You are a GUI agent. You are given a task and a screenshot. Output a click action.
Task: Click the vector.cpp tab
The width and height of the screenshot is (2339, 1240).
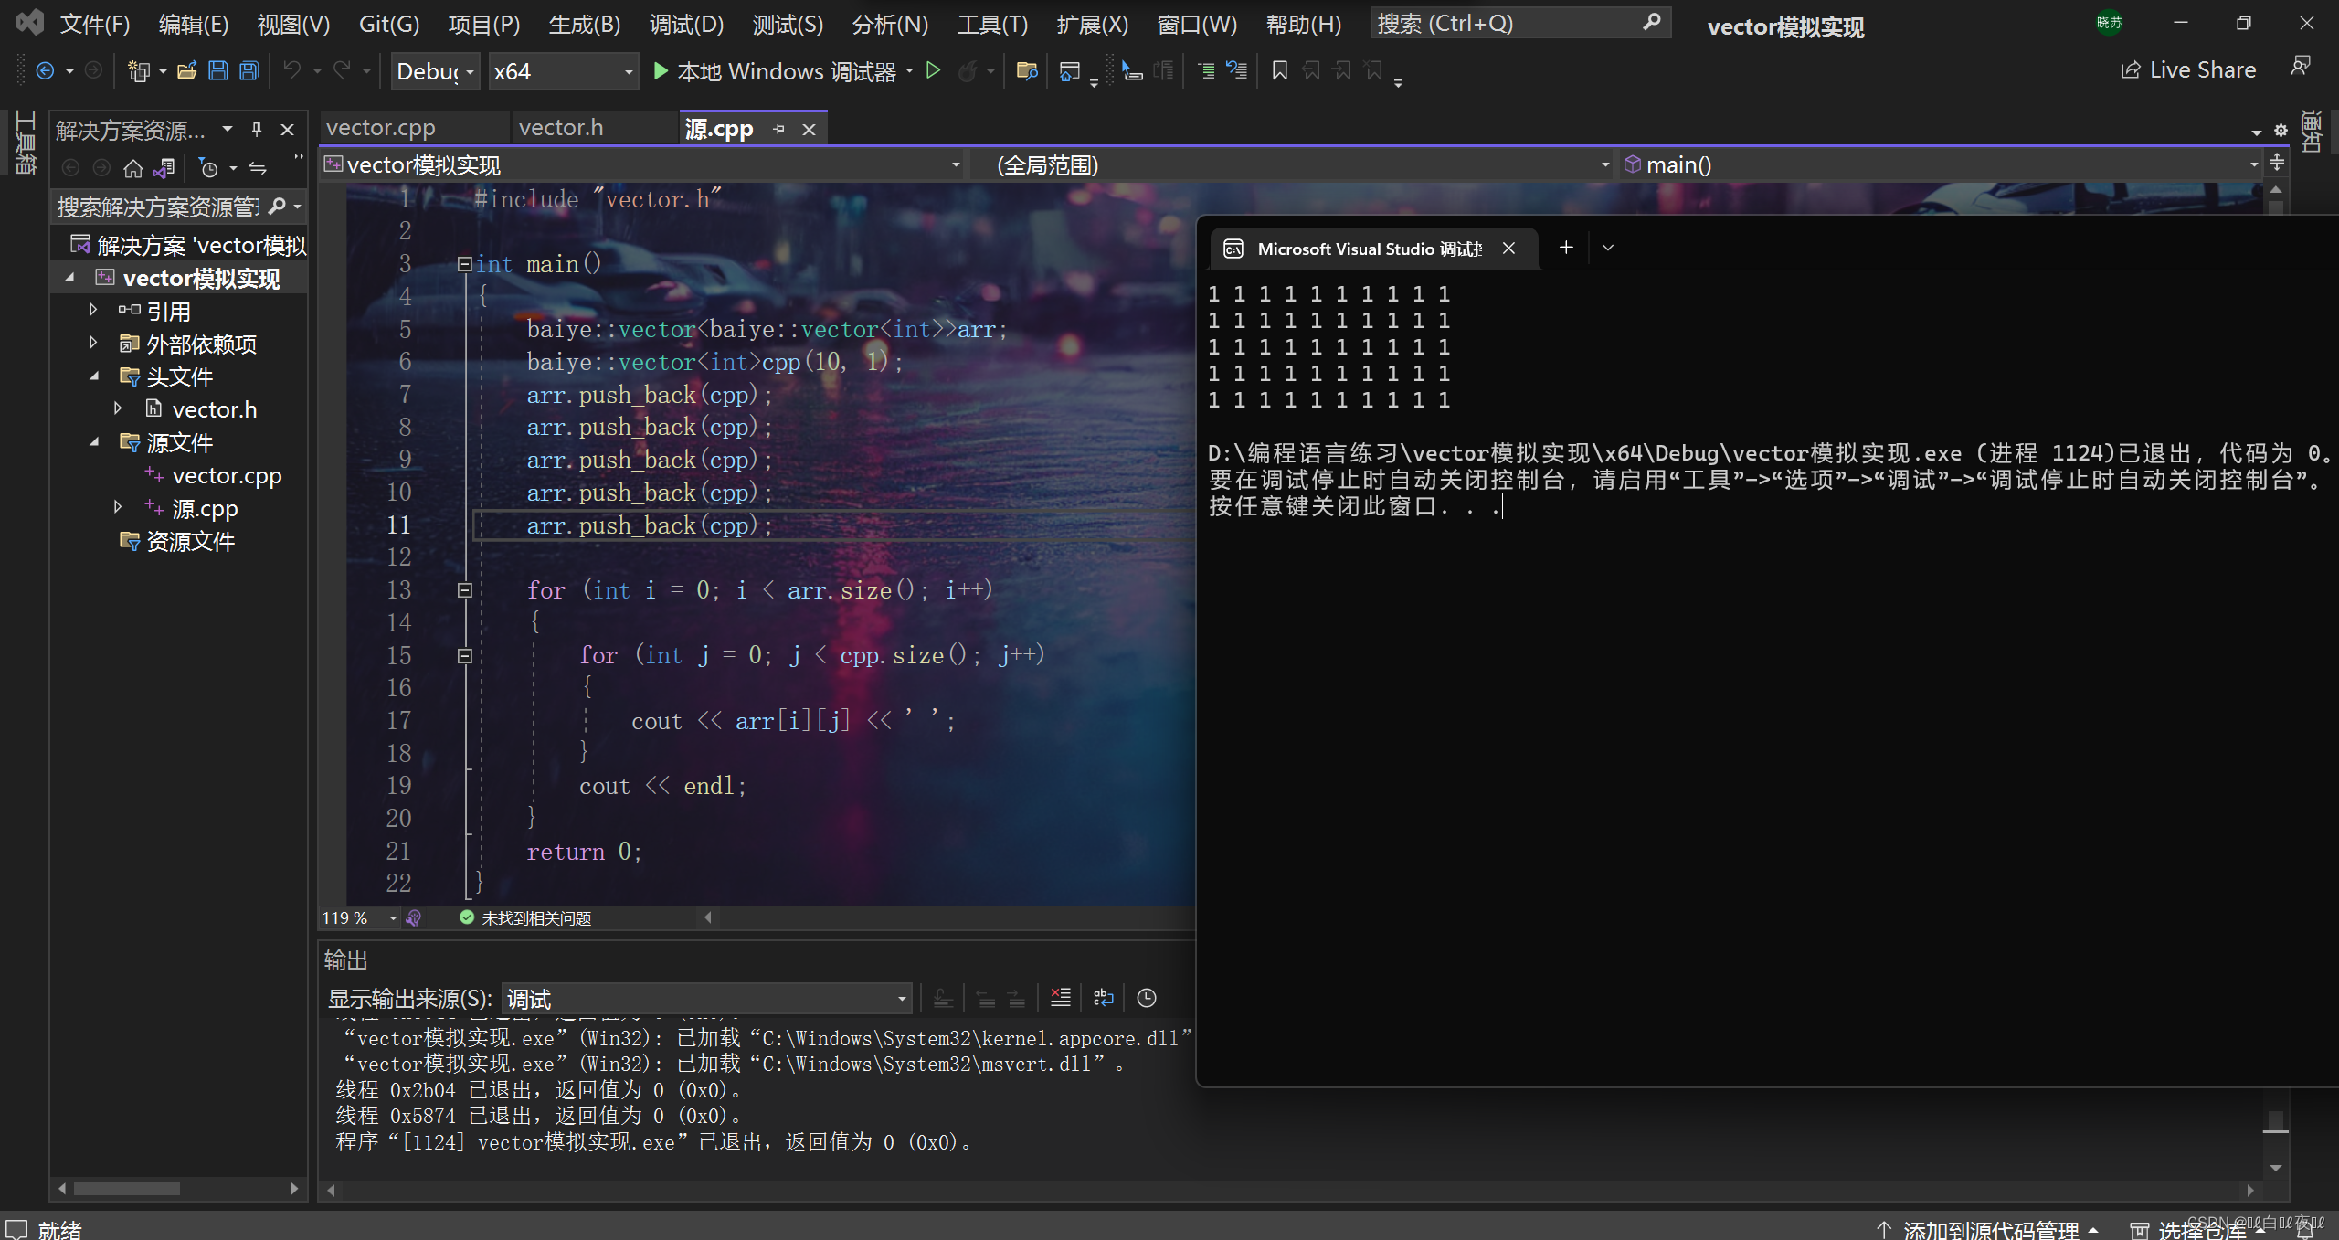click(x=382, y=127)
